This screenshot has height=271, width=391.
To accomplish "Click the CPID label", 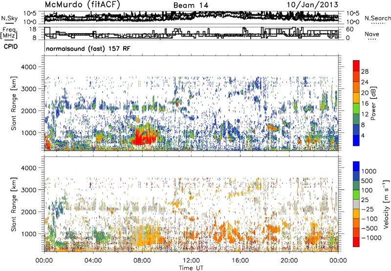I will point(11,46).
